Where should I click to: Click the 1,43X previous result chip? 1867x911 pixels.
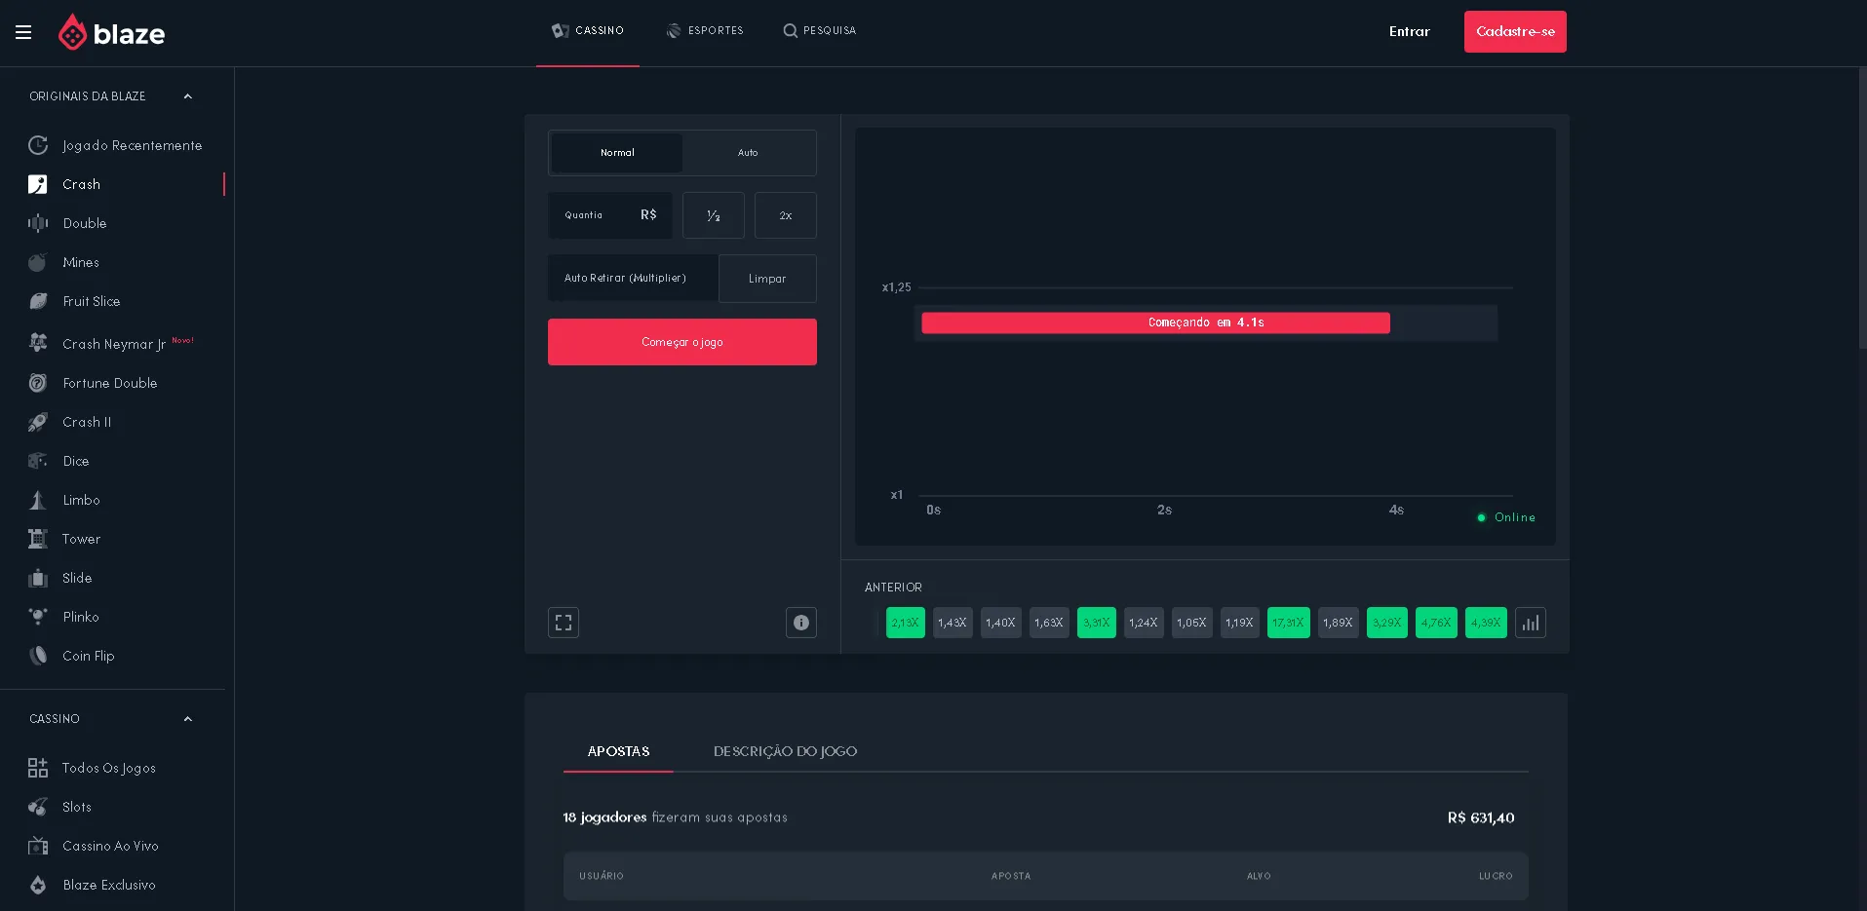pyautogui.click(x=953, y=623)
